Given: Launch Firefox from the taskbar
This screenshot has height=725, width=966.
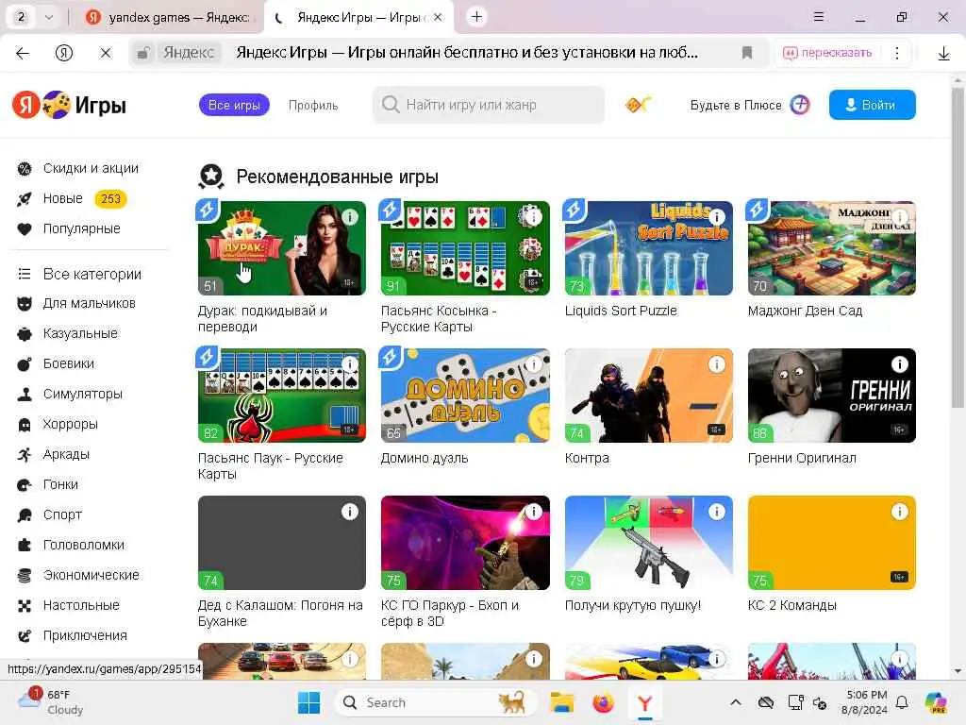Looking at the screenshot, I should coord(603,702).
